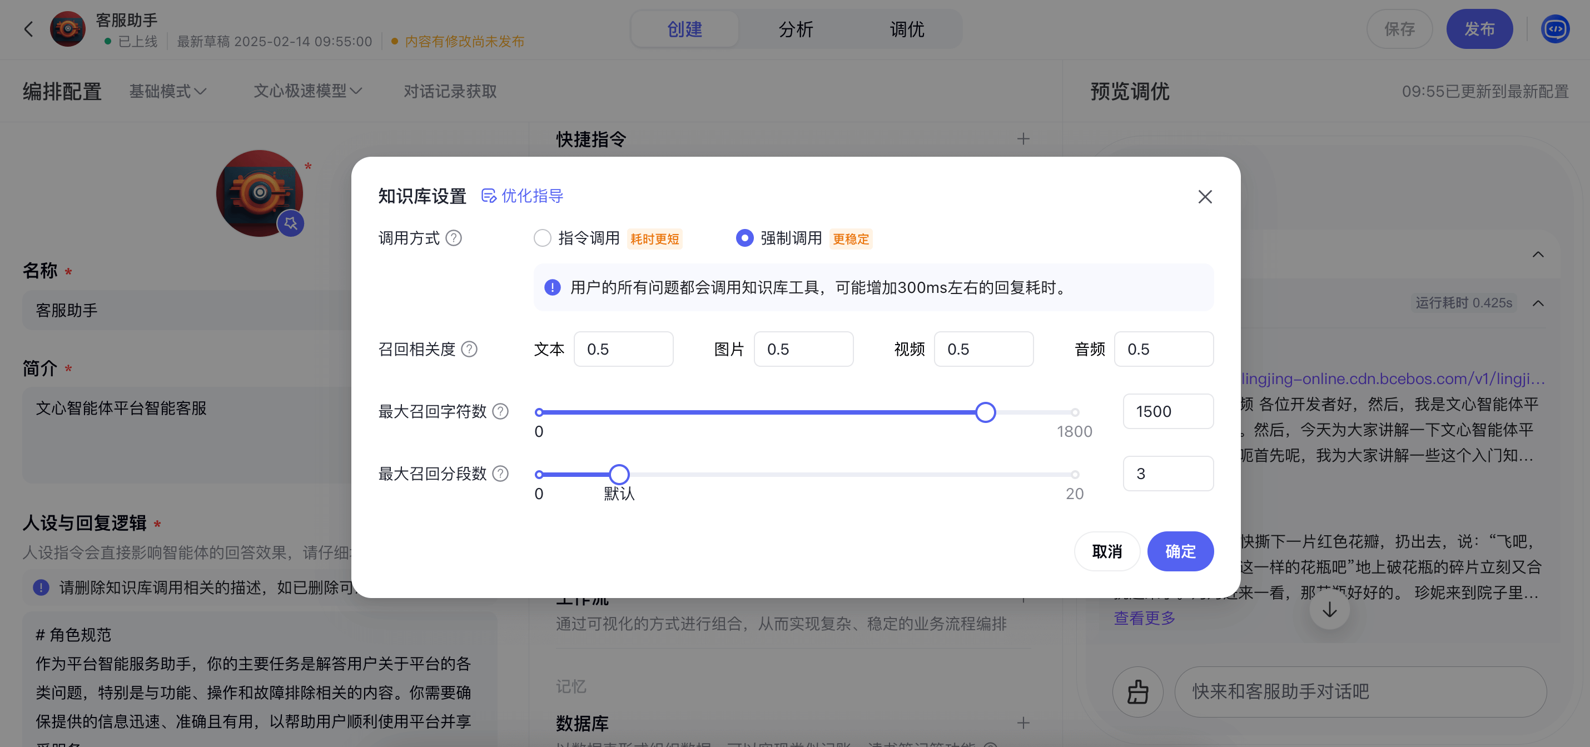Open the code embed icon top right
The image size is (1590, 747).
click(1554, 29)
